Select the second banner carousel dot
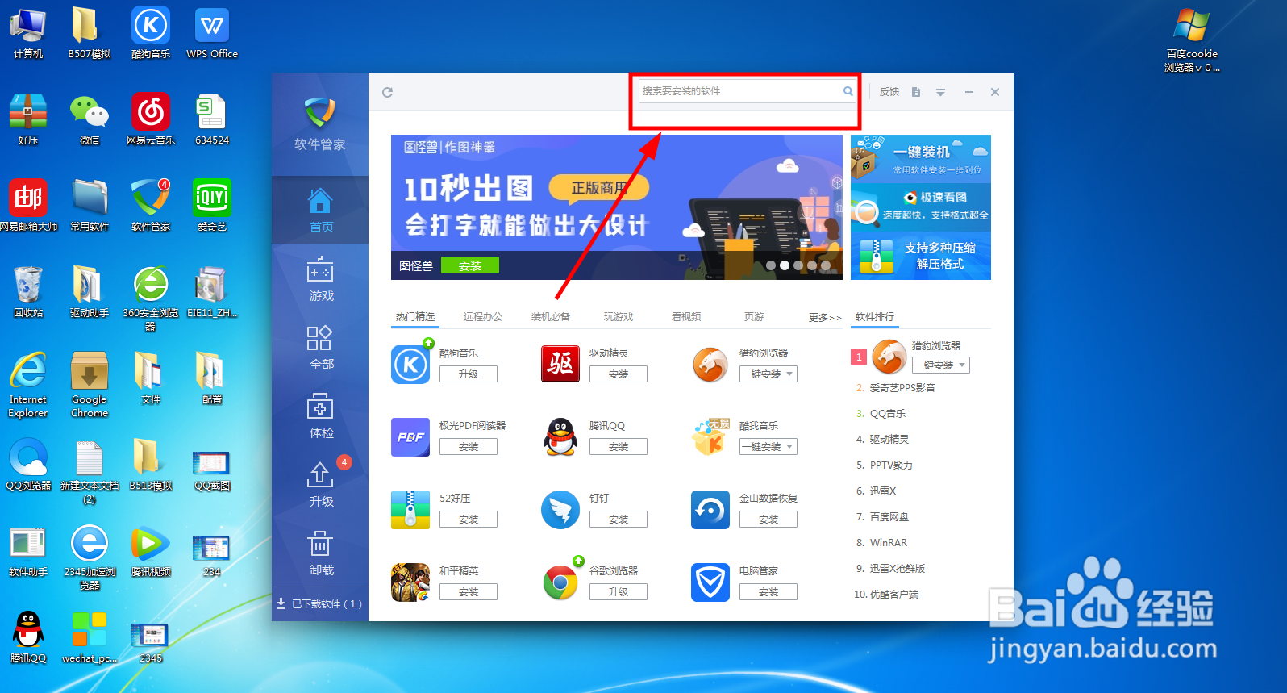This screenshot has width=1287, height=693. click(x=785, y=265)
